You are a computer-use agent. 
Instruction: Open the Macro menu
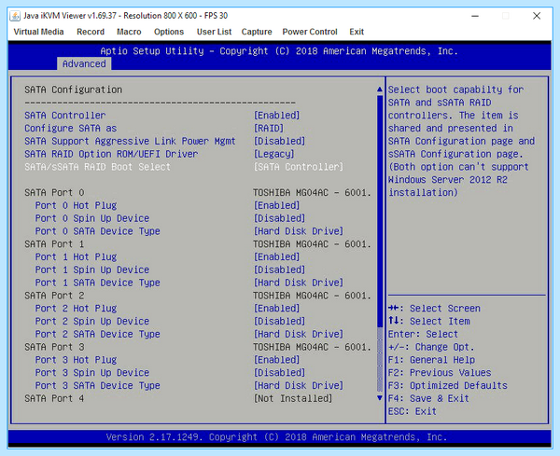click(129, 32)
